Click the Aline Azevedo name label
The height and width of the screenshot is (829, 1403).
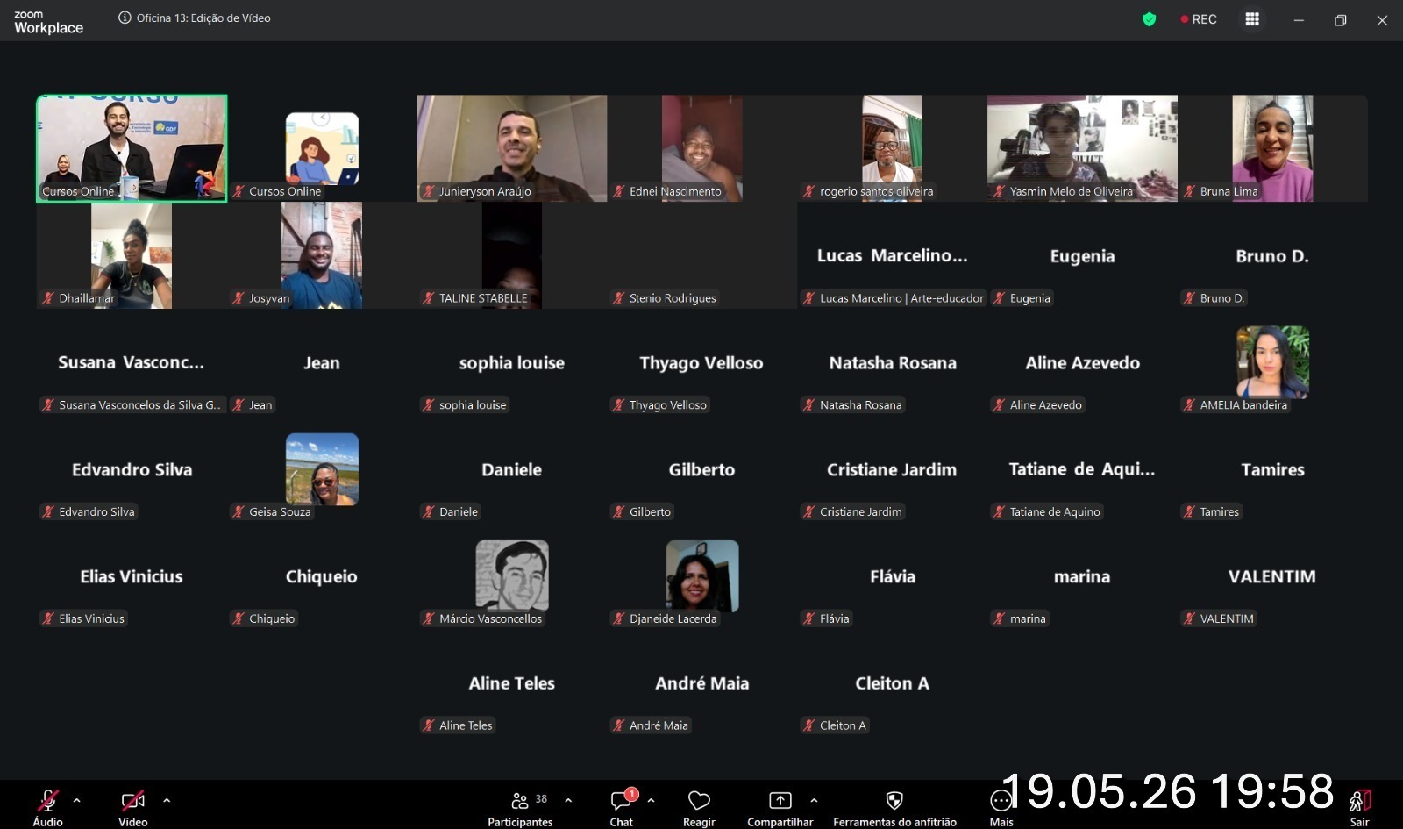pyautogui.click(x=1045, y=405)
